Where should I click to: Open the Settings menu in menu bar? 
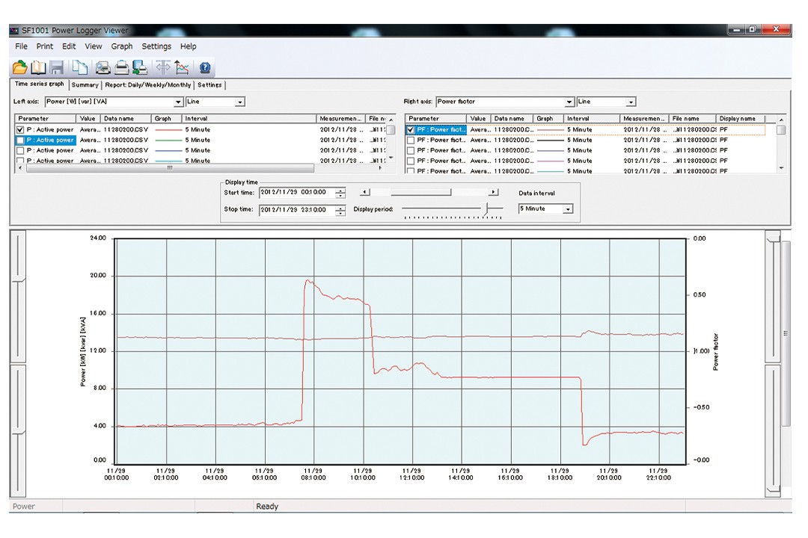coord(156,46)
